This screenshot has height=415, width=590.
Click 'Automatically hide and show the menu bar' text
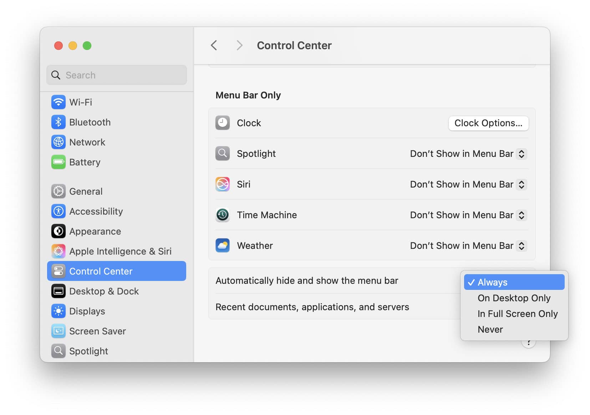[307, 281]
